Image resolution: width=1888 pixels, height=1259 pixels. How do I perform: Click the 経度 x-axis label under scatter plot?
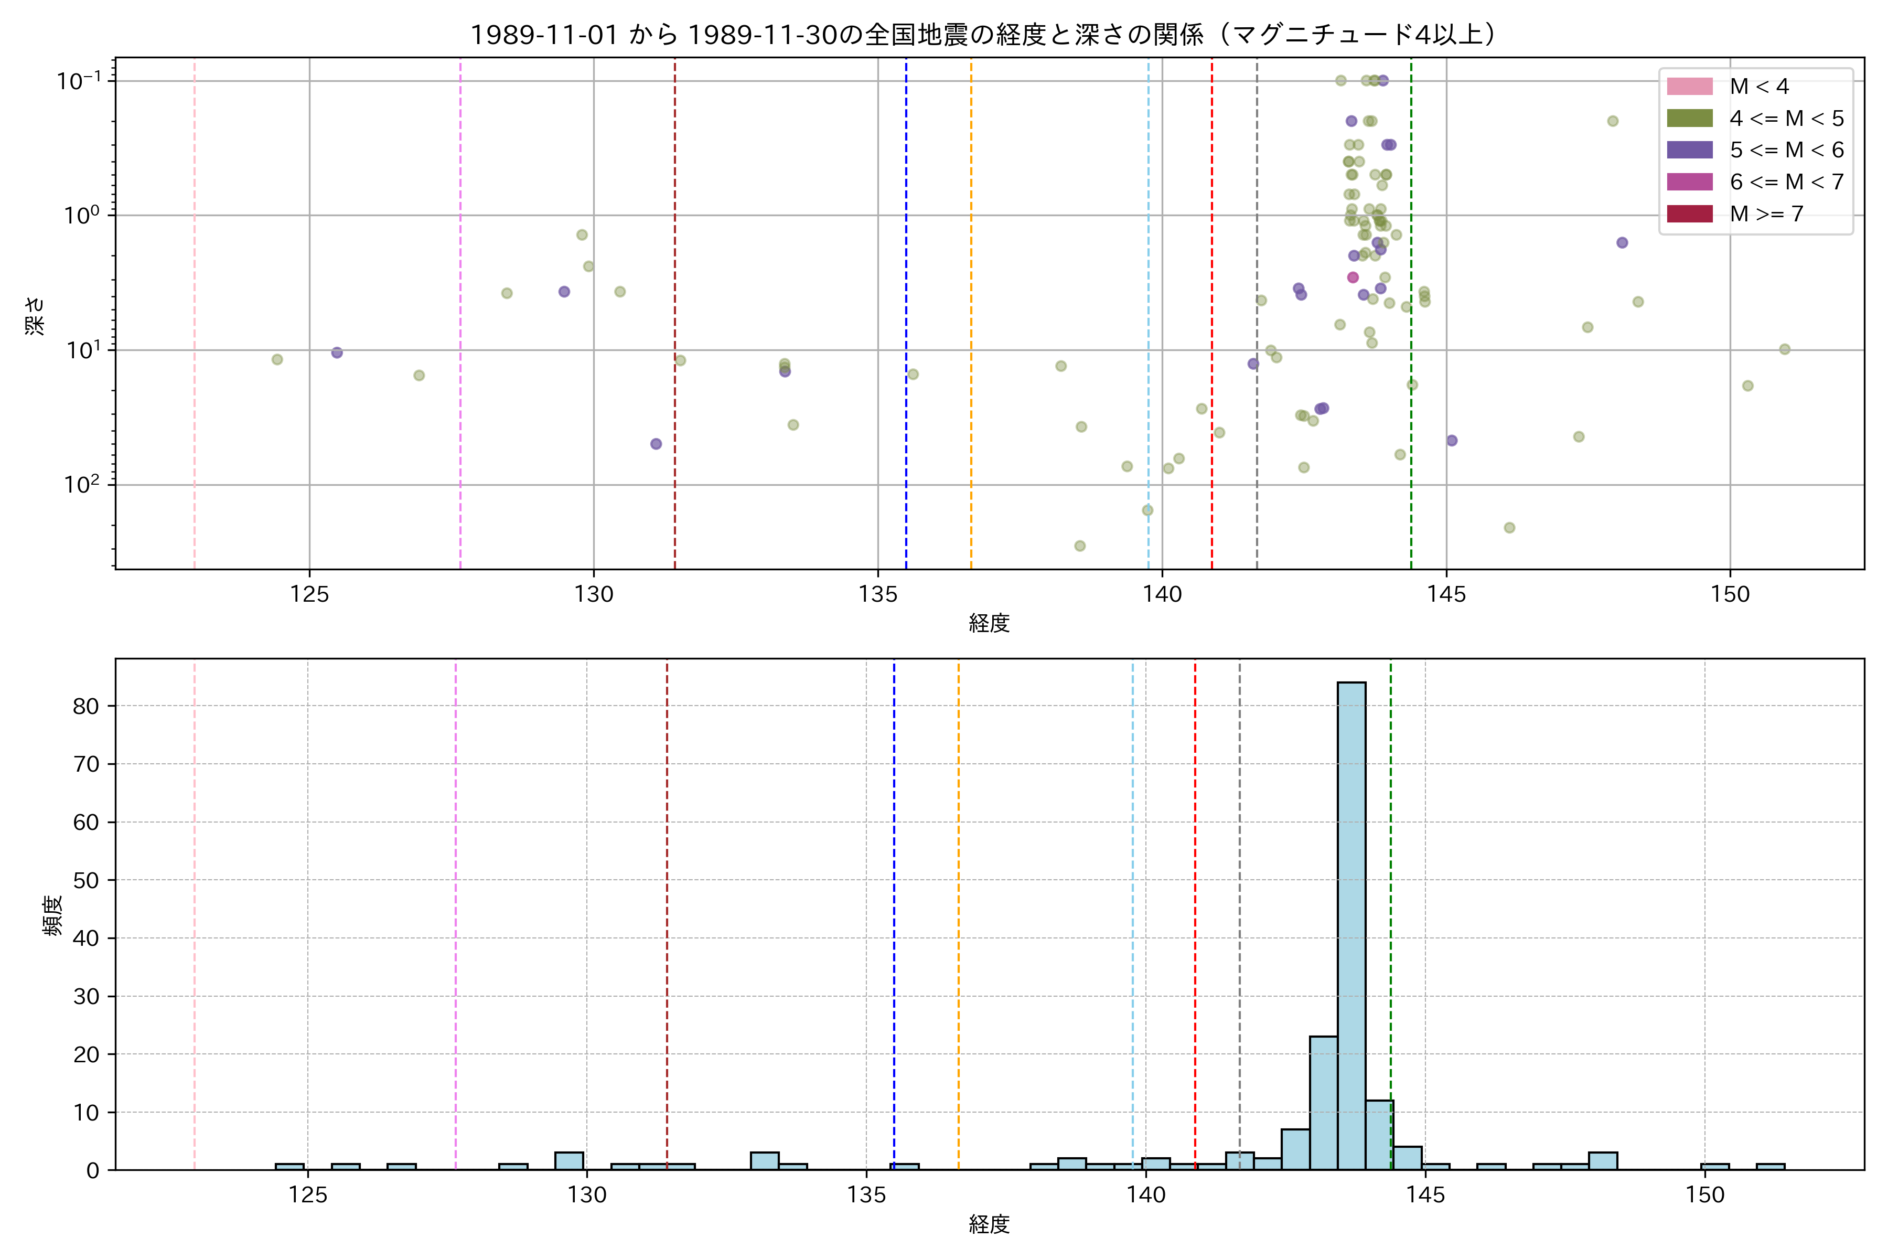click(x=989, y=623)
